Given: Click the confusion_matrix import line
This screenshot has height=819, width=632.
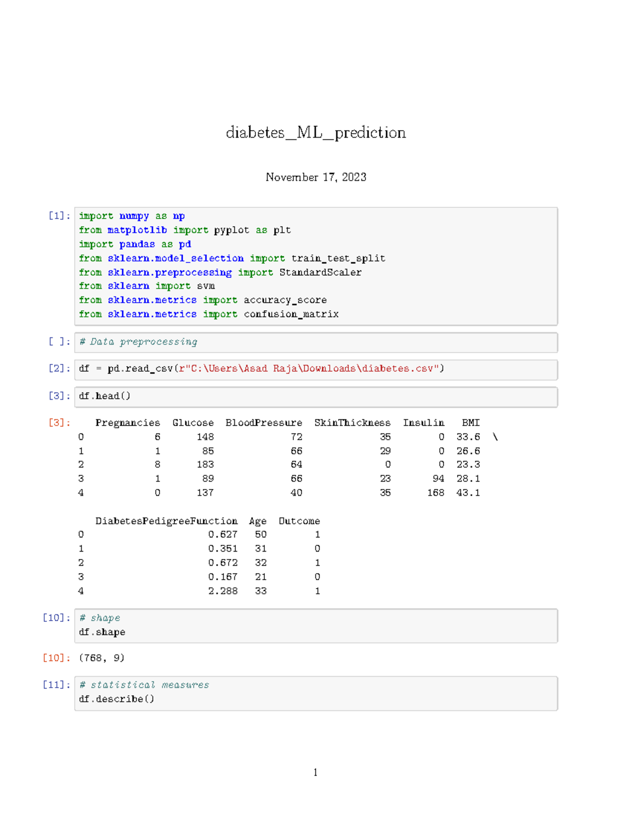Looking at the screenshot, I should [209, 314].
